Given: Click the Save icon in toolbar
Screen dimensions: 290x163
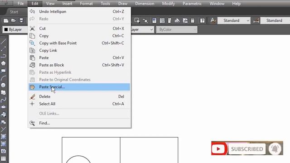Looking at the screenshot, I should 21,20.
